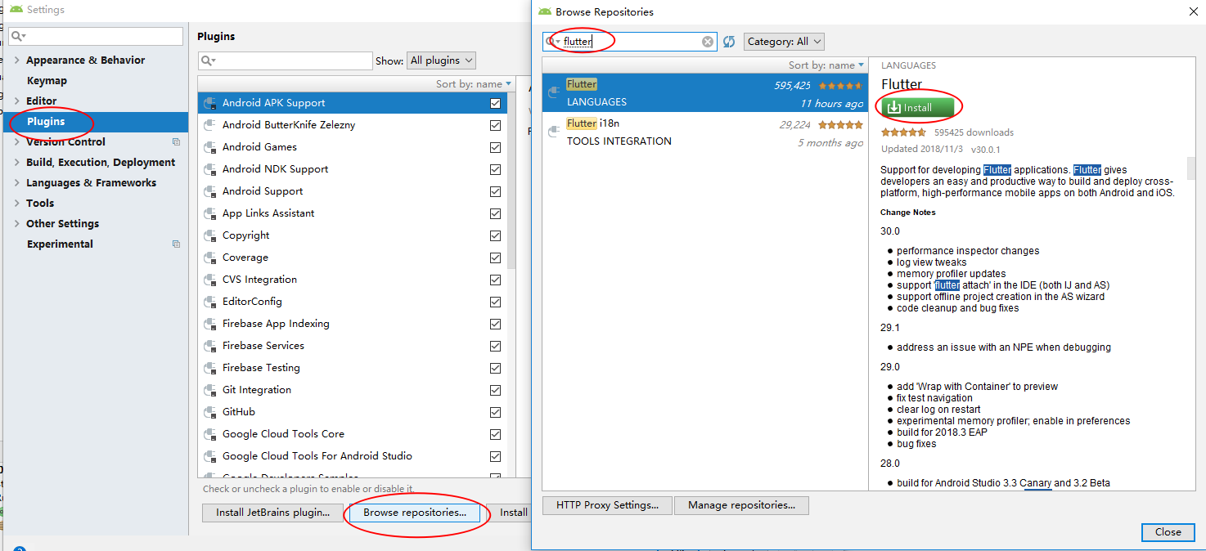Open HTTP Proxy Settings...
This screenshot has width=1206, height=551.
pyautogui.click(x=607, y=505)
